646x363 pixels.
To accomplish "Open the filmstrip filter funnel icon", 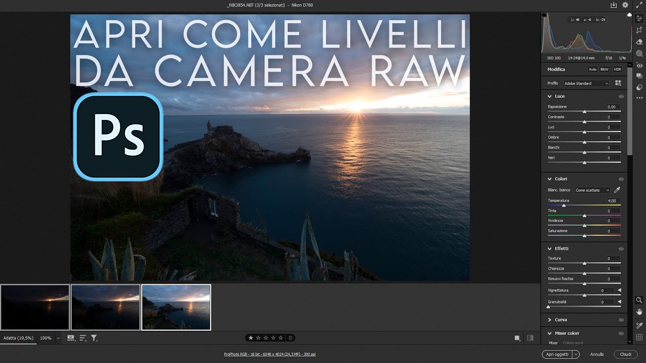I will click(94, 338).
